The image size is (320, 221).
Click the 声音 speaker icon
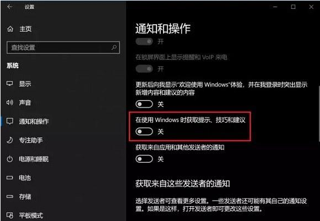point(9,102)
